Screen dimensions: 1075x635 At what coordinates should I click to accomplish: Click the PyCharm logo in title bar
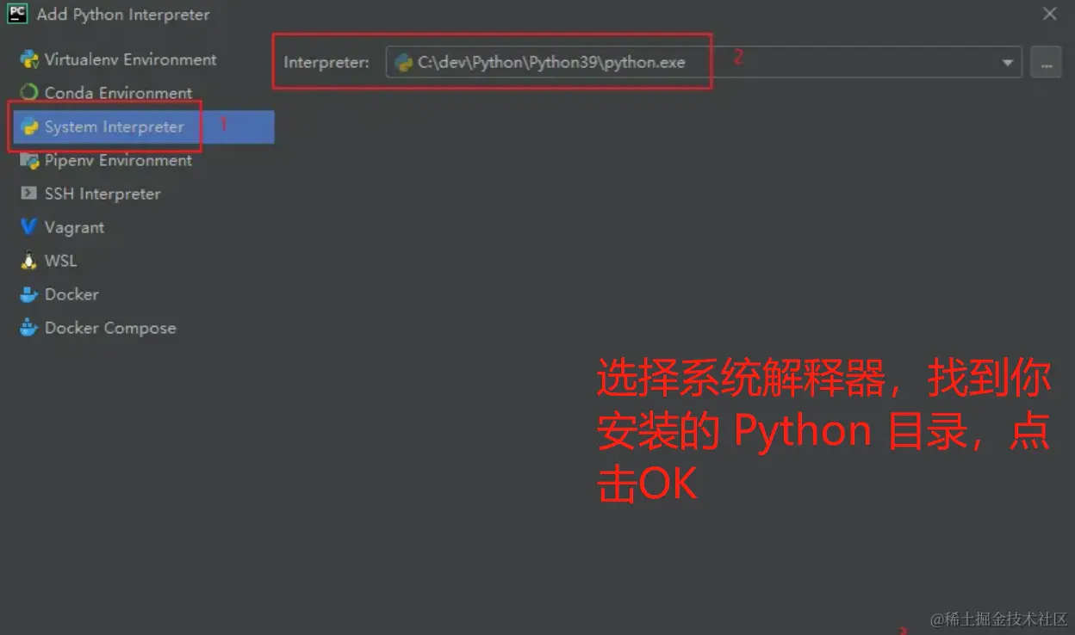[x=17, y=14]
